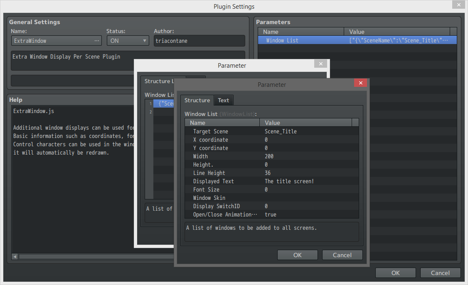This screenshot has width=468, height=285.
Task: Select the Target Scene parameter row
Action: pyautogui.click(x=271, y=131)
